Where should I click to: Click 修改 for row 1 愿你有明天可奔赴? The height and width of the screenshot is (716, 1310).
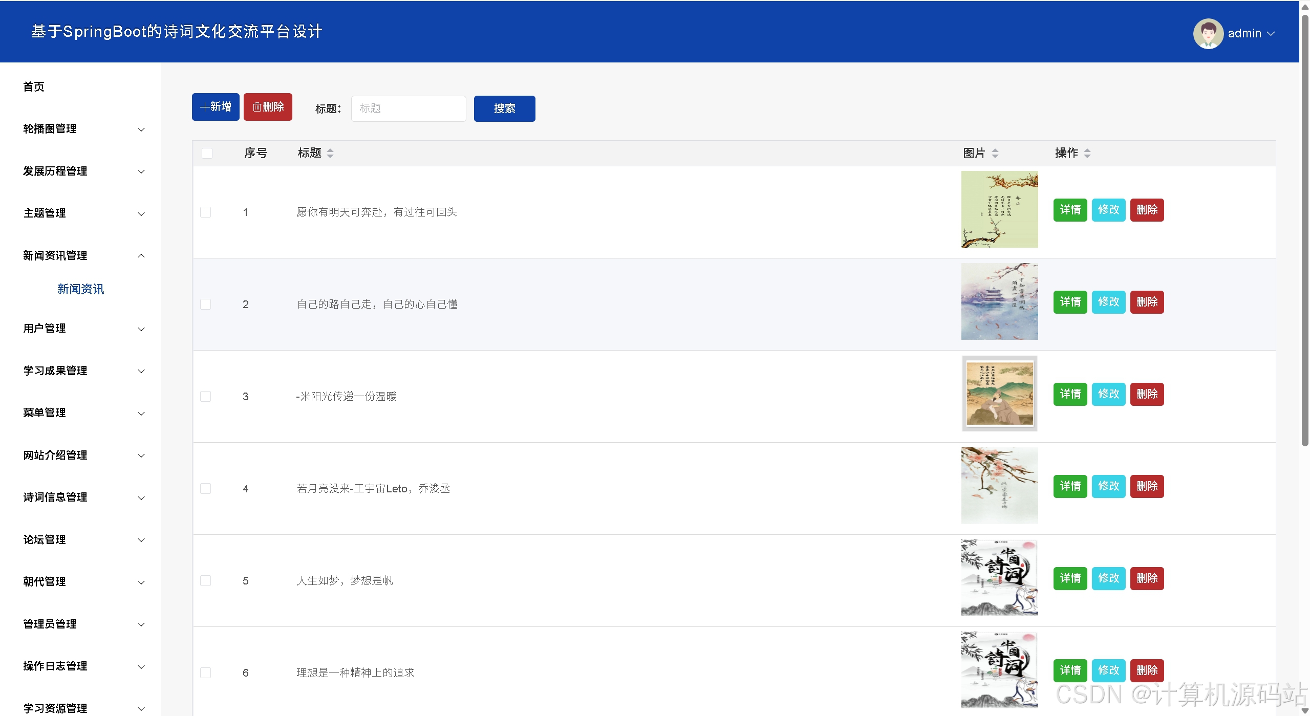tap(1108, 210)
